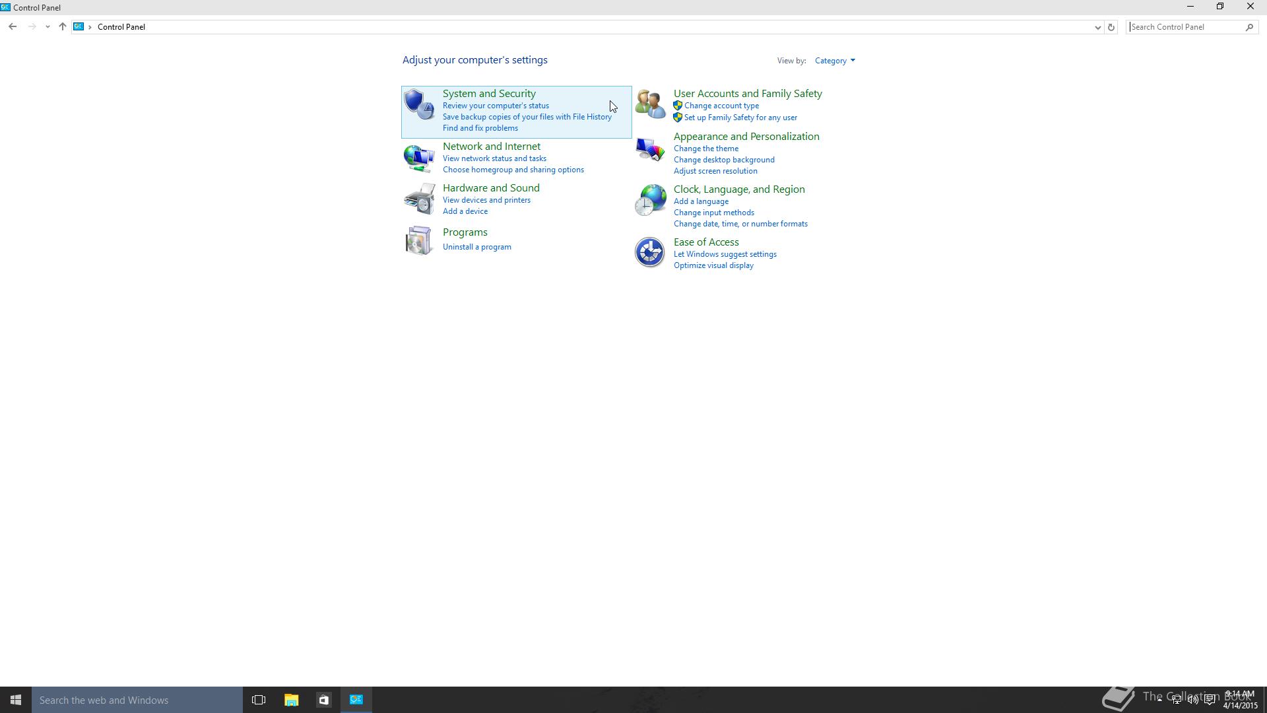The height and width of the screenshot is (713, 1267).
Task: Click Uninstall a program
Action: (x=476, y=247)
